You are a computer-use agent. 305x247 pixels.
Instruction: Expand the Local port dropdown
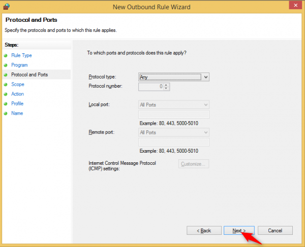click(x=174, y=104)
